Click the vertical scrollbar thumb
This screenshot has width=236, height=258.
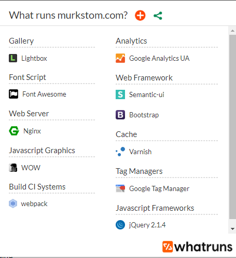click(232, 127)
